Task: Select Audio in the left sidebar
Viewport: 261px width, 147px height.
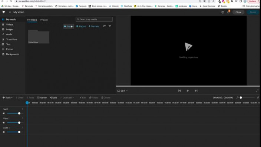Action: point(9,34)
